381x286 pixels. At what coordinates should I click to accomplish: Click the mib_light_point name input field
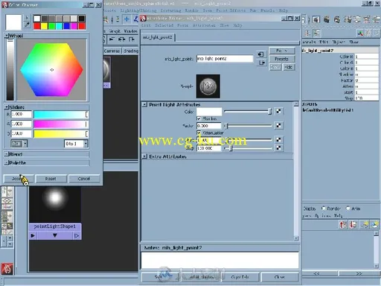pyautogui.click(x=225, y=59)
